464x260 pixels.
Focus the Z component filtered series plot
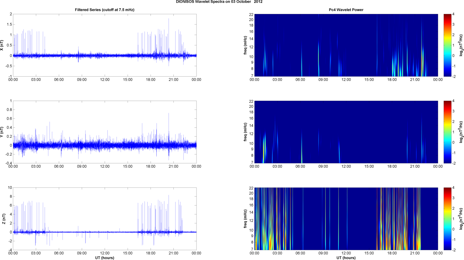(105, 219)
